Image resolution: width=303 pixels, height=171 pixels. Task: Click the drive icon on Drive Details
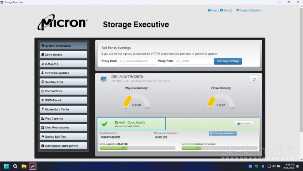tap(43, 55)
